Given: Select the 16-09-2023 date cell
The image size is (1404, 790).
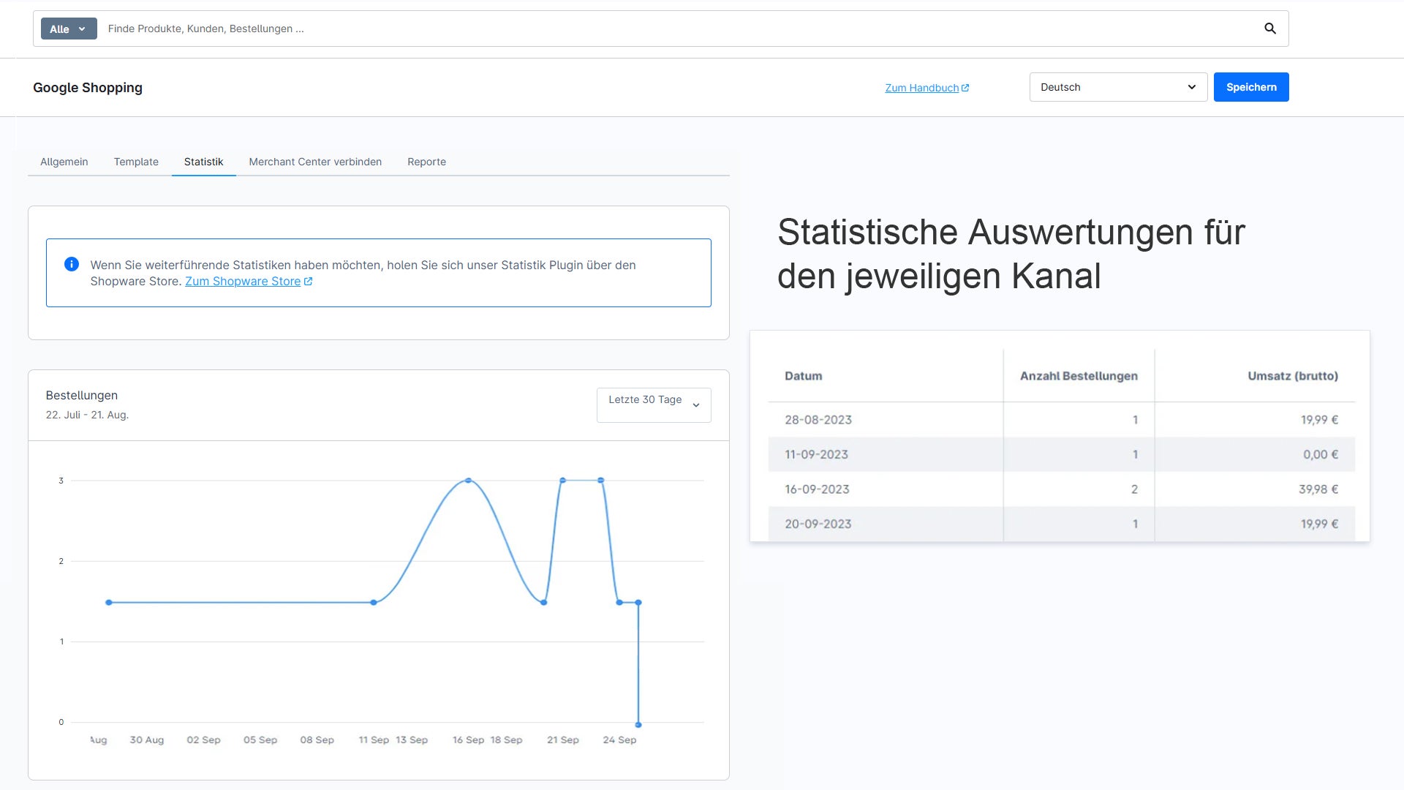Looking at the screenshot, I should pos(817,489).
